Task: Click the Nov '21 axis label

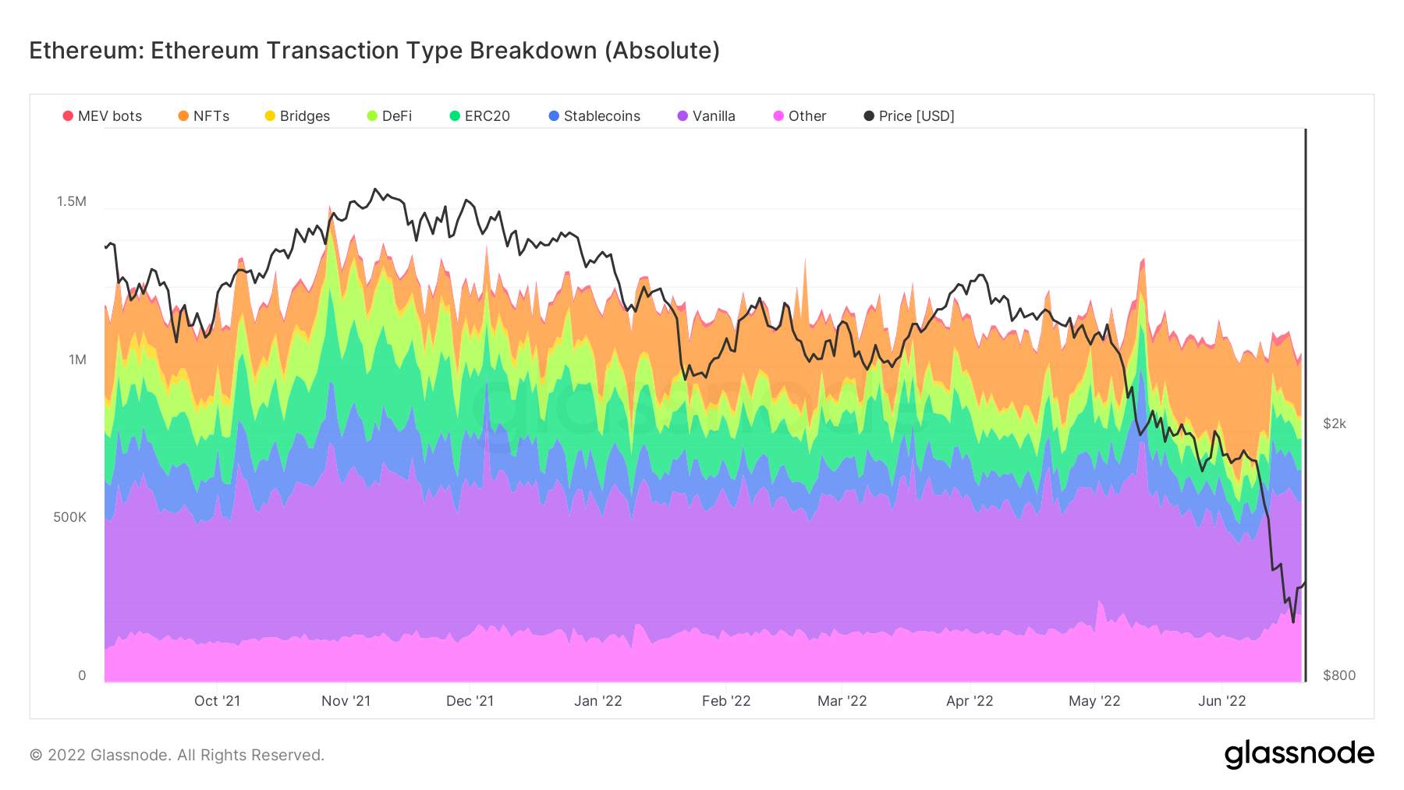Action: 346,701
